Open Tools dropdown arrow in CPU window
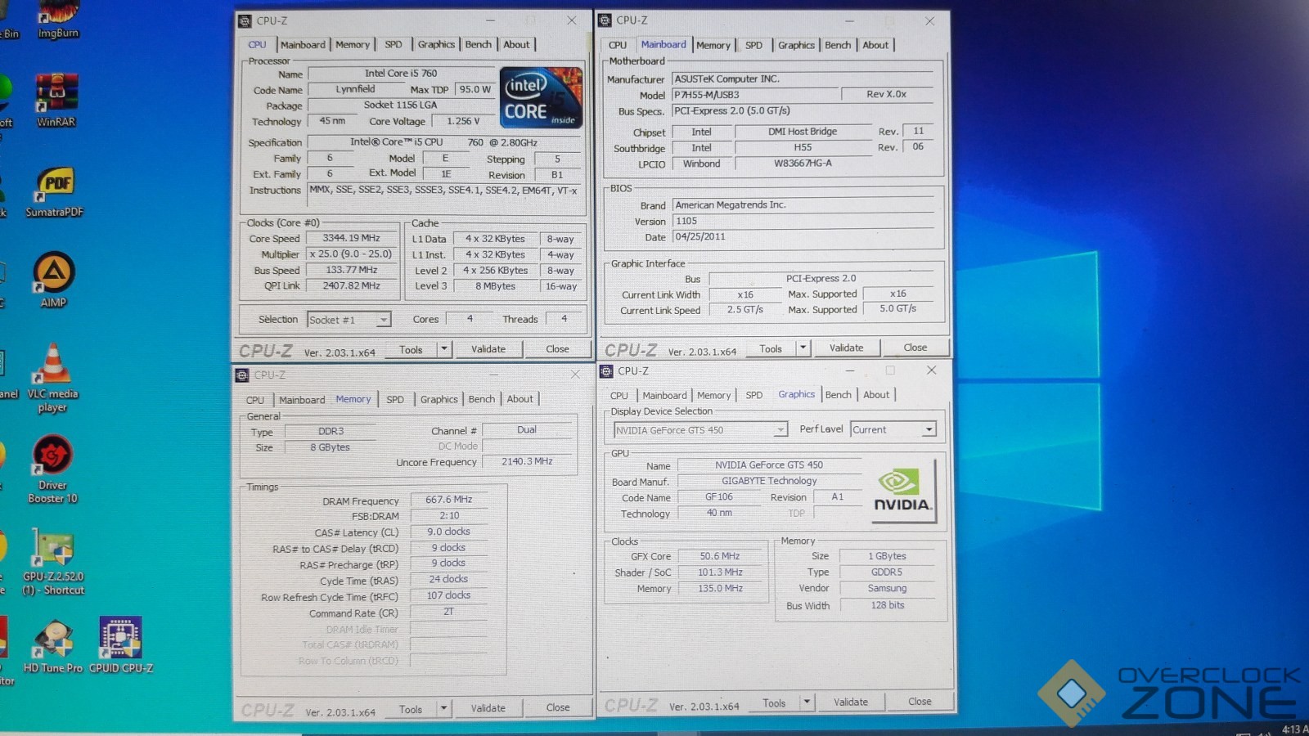The height and width of the screenshot is (736, 1309). [443, 349]
